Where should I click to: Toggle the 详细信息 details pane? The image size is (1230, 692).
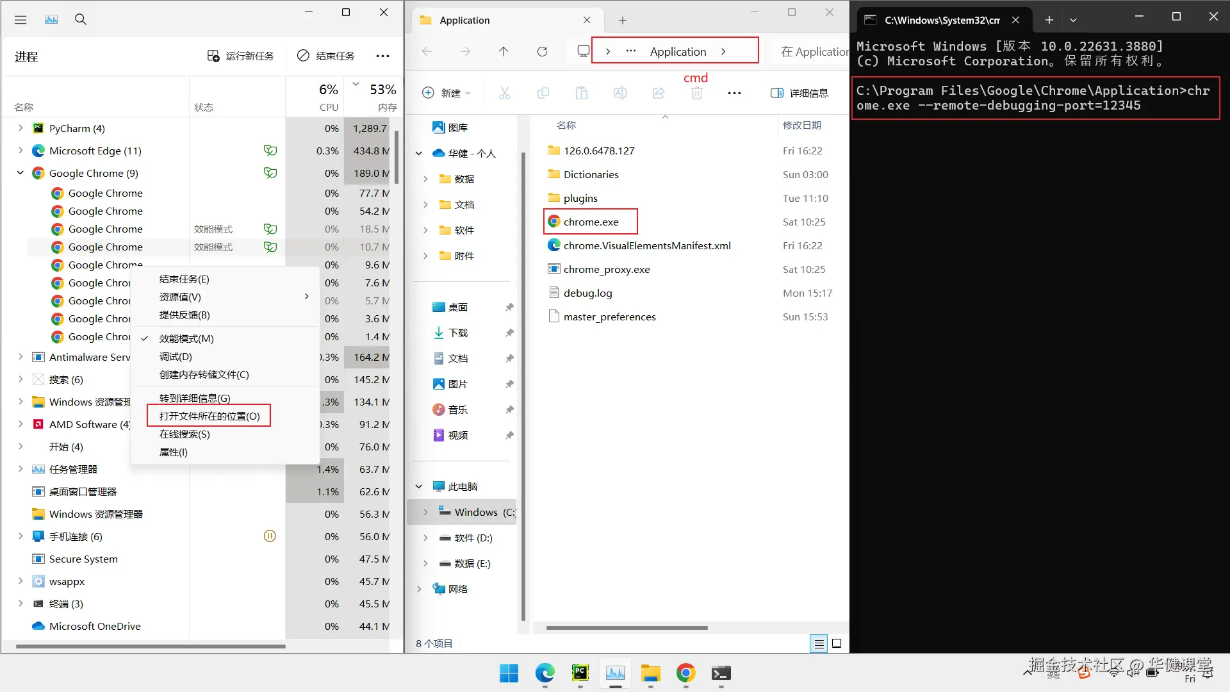[799, 93]
